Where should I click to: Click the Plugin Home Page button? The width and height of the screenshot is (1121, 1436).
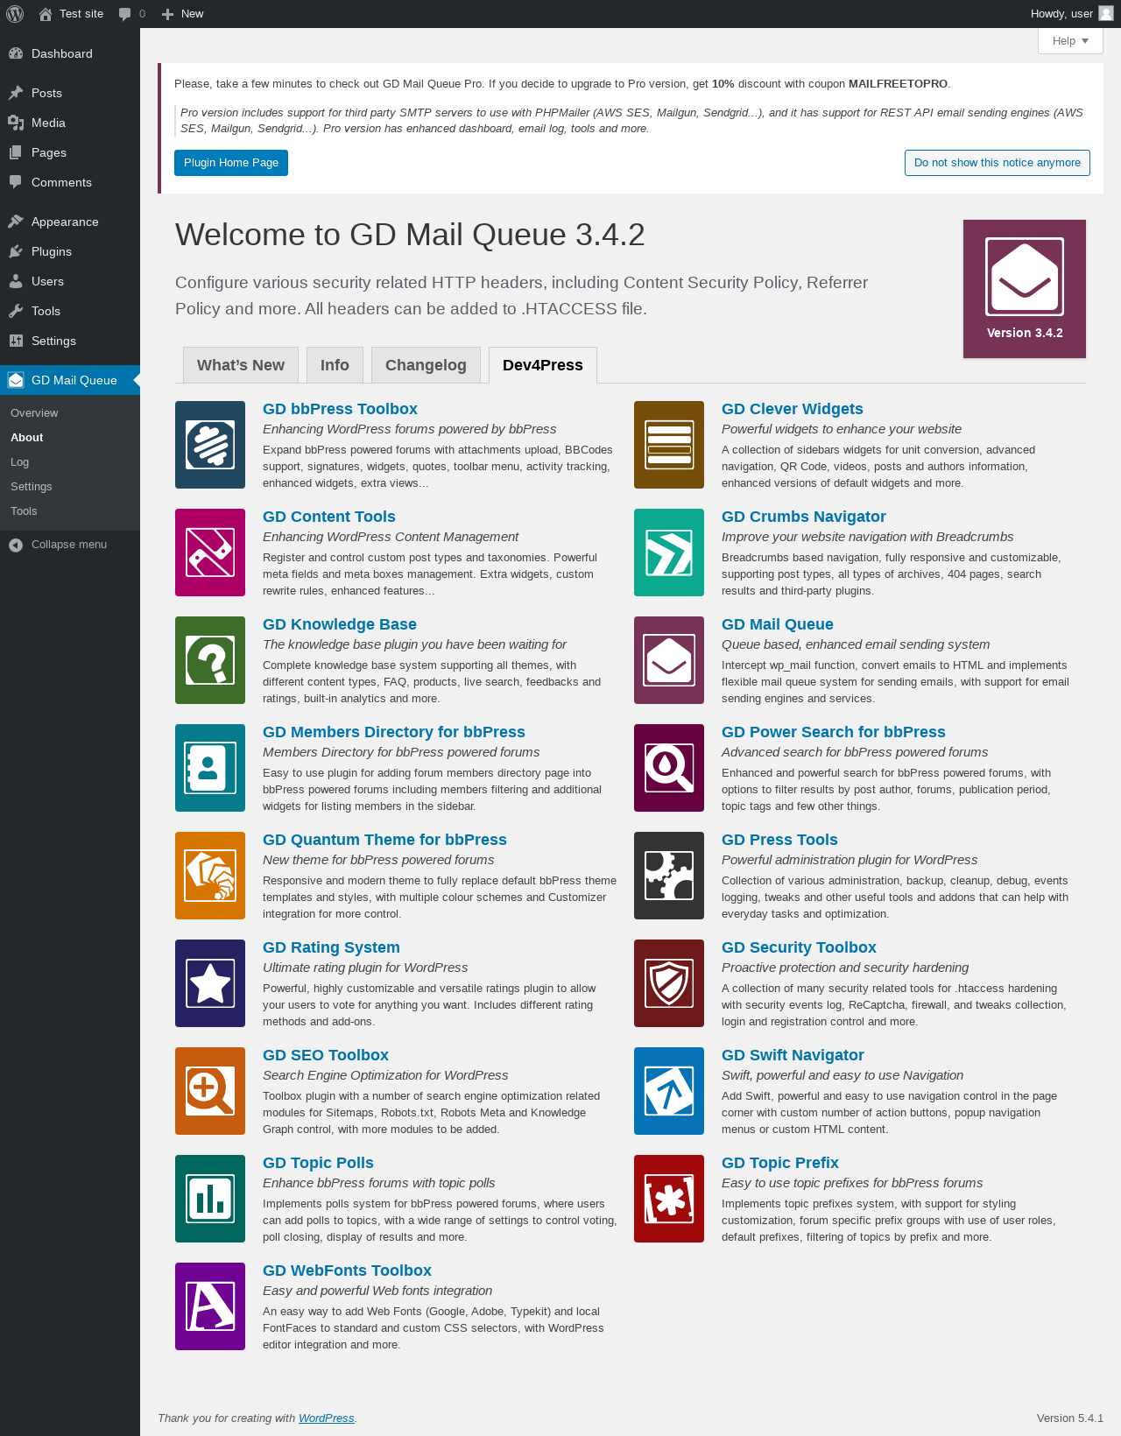[x=231, y=163]
